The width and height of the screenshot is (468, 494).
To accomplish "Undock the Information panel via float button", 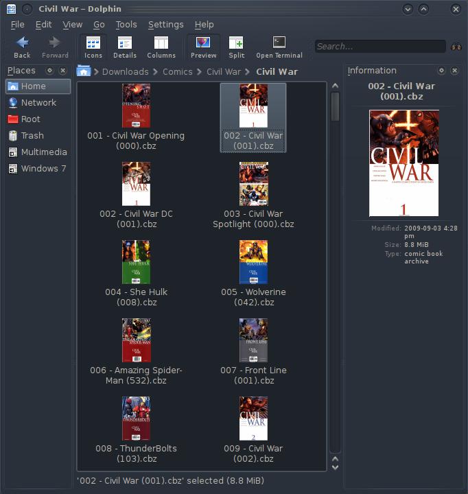I will (441, 71).
